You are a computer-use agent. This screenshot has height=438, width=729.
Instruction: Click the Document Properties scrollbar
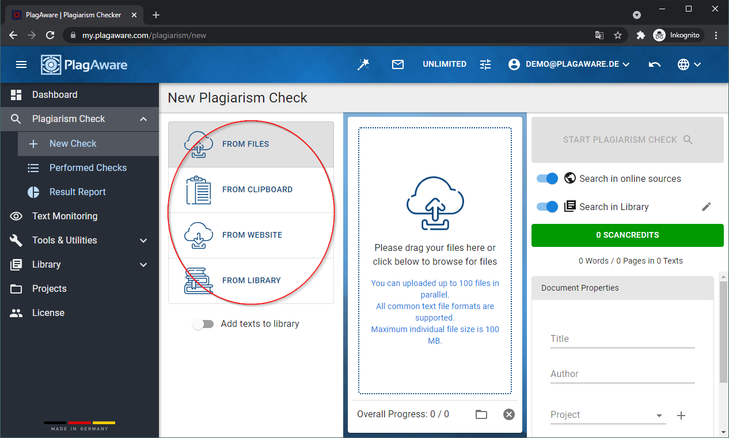pos(723,332)
